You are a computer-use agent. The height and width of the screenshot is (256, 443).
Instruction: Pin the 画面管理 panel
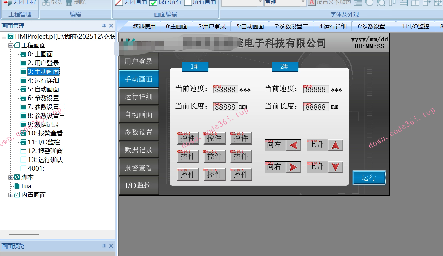[105, 25]
